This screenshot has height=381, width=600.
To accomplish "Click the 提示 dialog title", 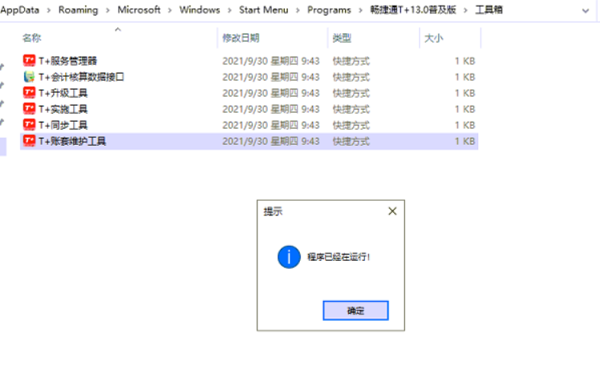I will [x=273, y=211].
